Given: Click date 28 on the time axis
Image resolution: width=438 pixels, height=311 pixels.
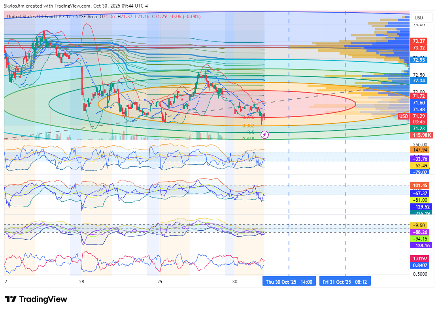Looking at the screenshot, I should point(81,282).
